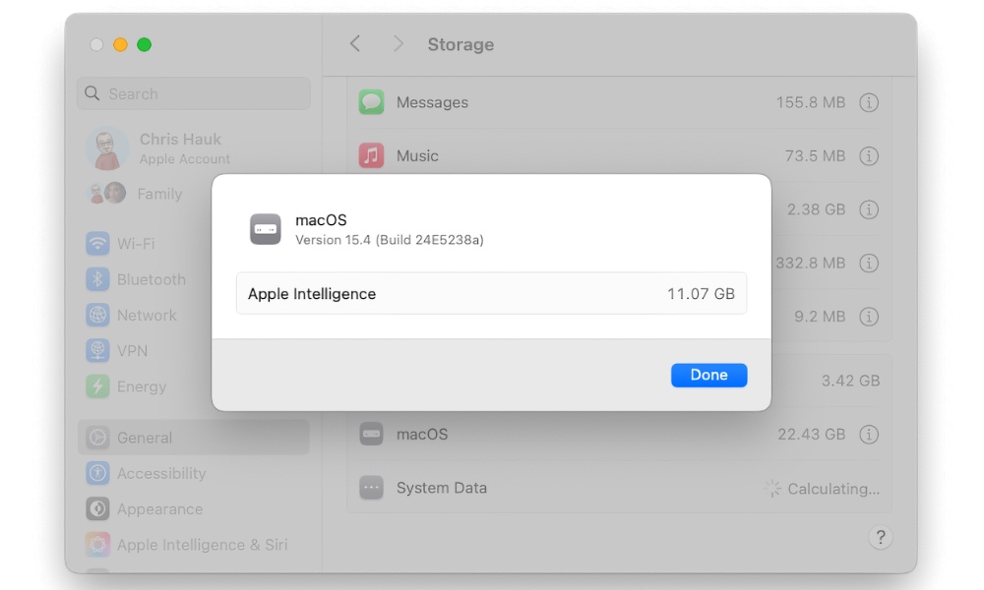Open Apple Intelligence & Siri settings
This screenshot has height=590, width=984.
click(202, 545)
